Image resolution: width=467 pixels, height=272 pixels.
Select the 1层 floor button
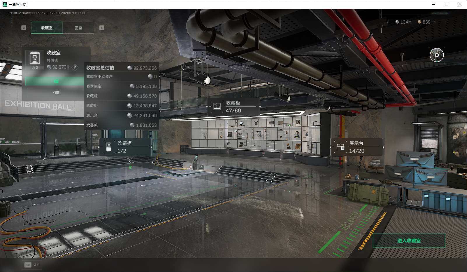coord(56,81)
